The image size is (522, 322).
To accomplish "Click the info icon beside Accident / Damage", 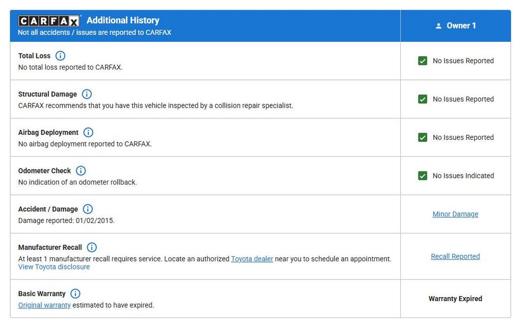I will click(88, 209).
